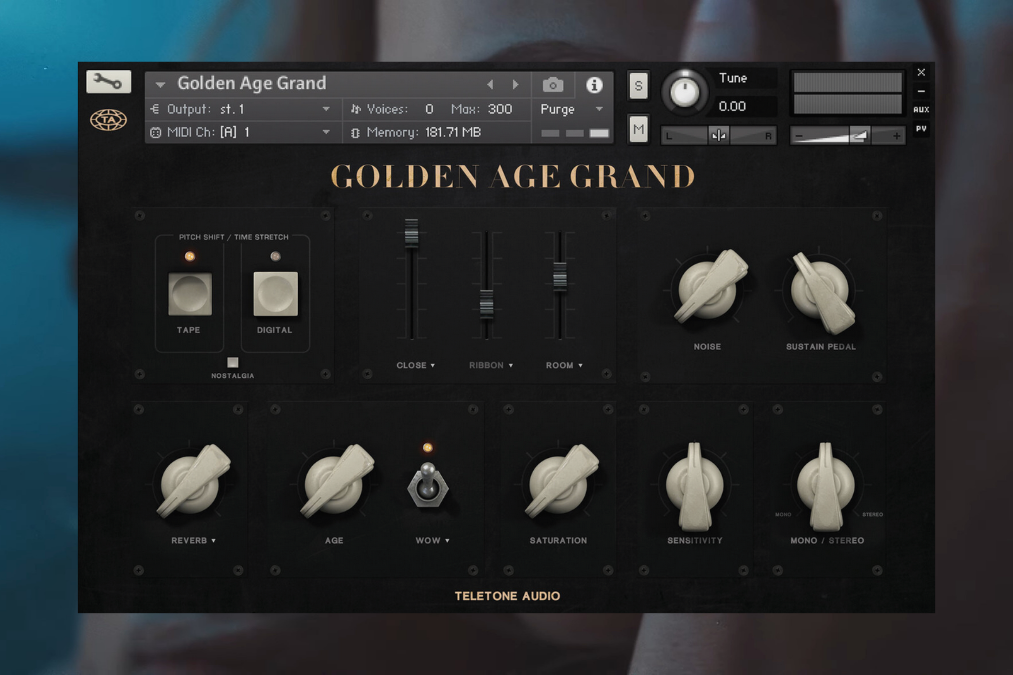Screen dimensions: 1013x675
Task: Click the AUX send icon
Action: [921, 109]
